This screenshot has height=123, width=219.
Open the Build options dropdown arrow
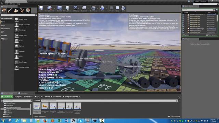(x=107, y=9)
